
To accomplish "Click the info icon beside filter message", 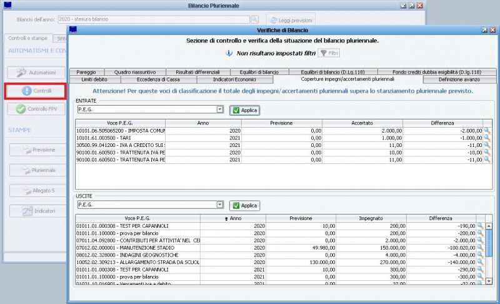I will pyautogui.click(x=229, y=54).
